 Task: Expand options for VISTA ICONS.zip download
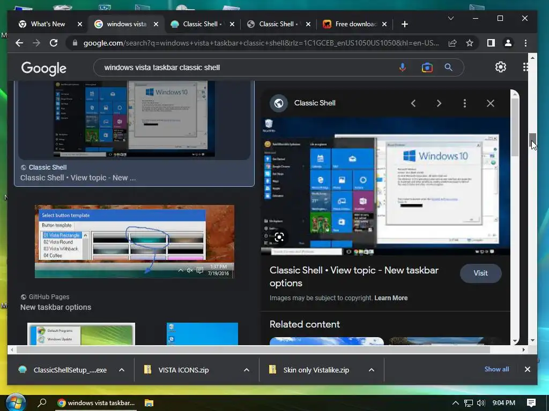tap(247, 370)
